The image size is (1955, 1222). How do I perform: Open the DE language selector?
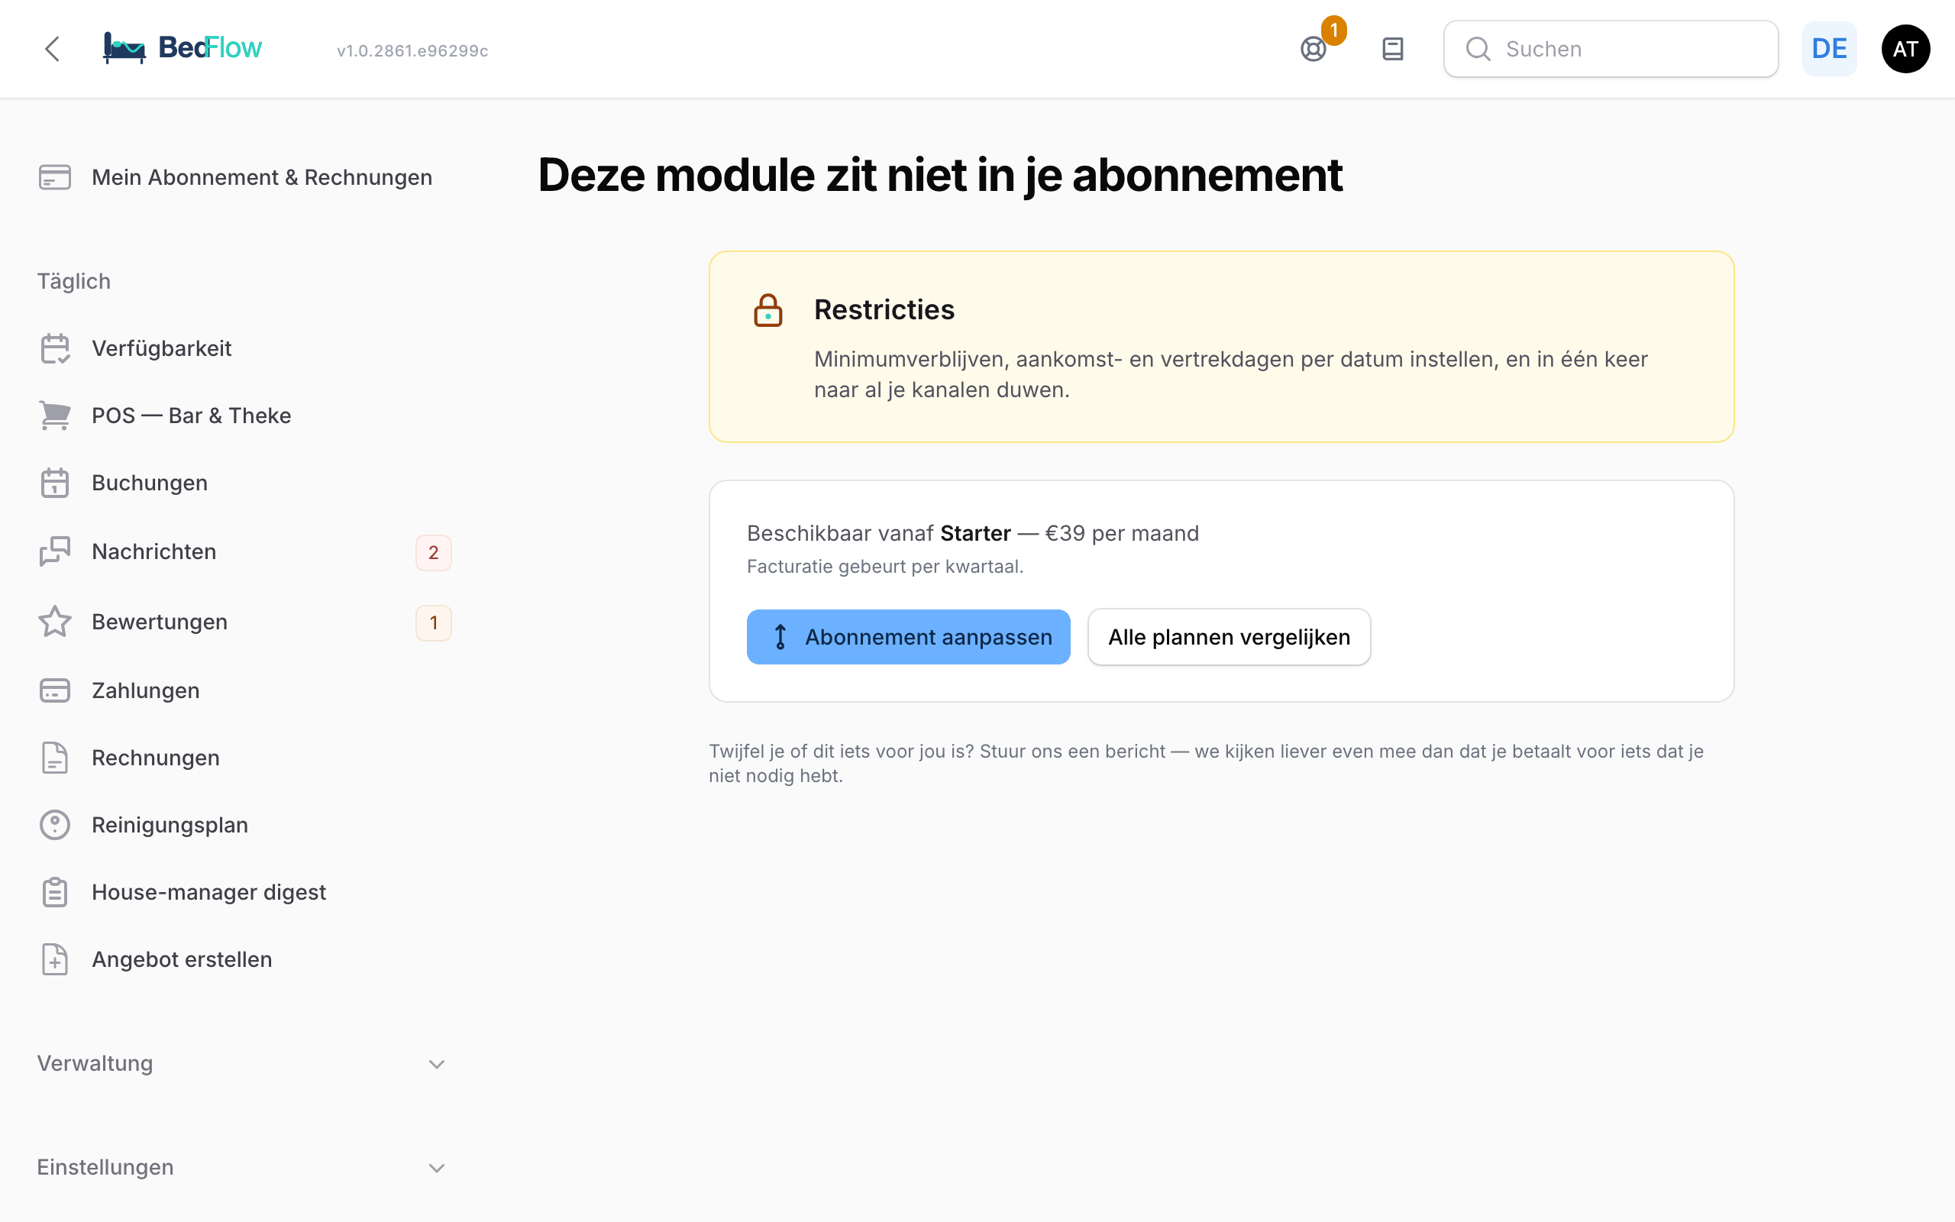point(1829,50)
